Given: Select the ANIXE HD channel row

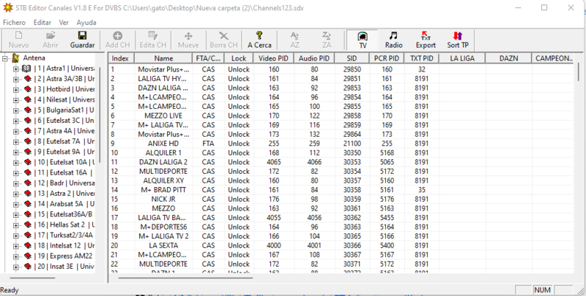Looking at the screenshot, I should click(341, 143).
